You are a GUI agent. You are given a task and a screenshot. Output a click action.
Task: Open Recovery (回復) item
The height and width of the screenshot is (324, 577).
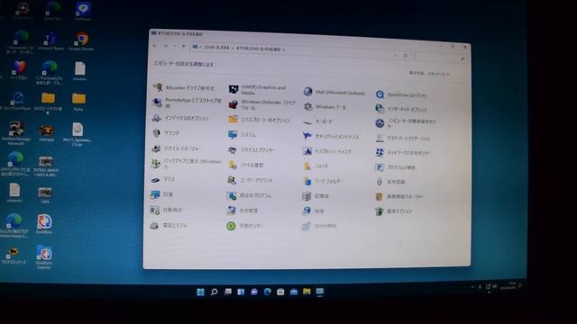click(x=162, y=194)
